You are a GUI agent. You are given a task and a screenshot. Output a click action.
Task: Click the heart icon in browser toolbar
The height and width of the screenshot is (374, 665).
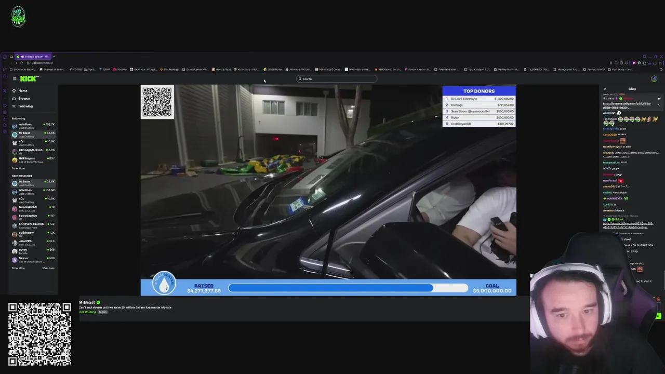point(627,63)
